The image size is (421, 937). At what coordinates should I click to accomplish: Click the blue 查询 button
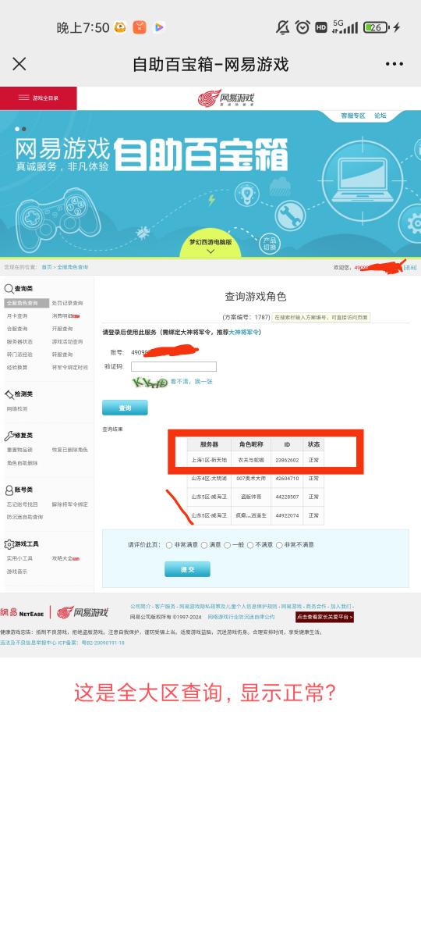coord(125,408)
